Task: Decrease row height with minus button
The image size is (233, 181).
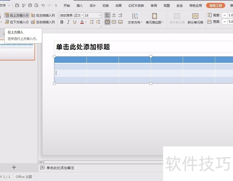Action: coord(225,15)
